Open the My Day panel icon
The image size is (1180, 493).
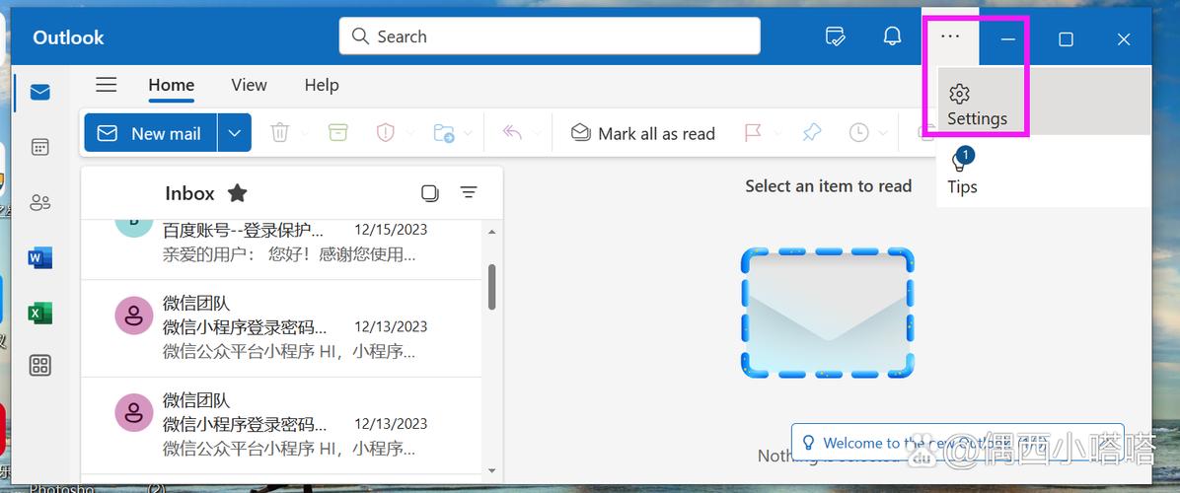click(x=835, y=37)
